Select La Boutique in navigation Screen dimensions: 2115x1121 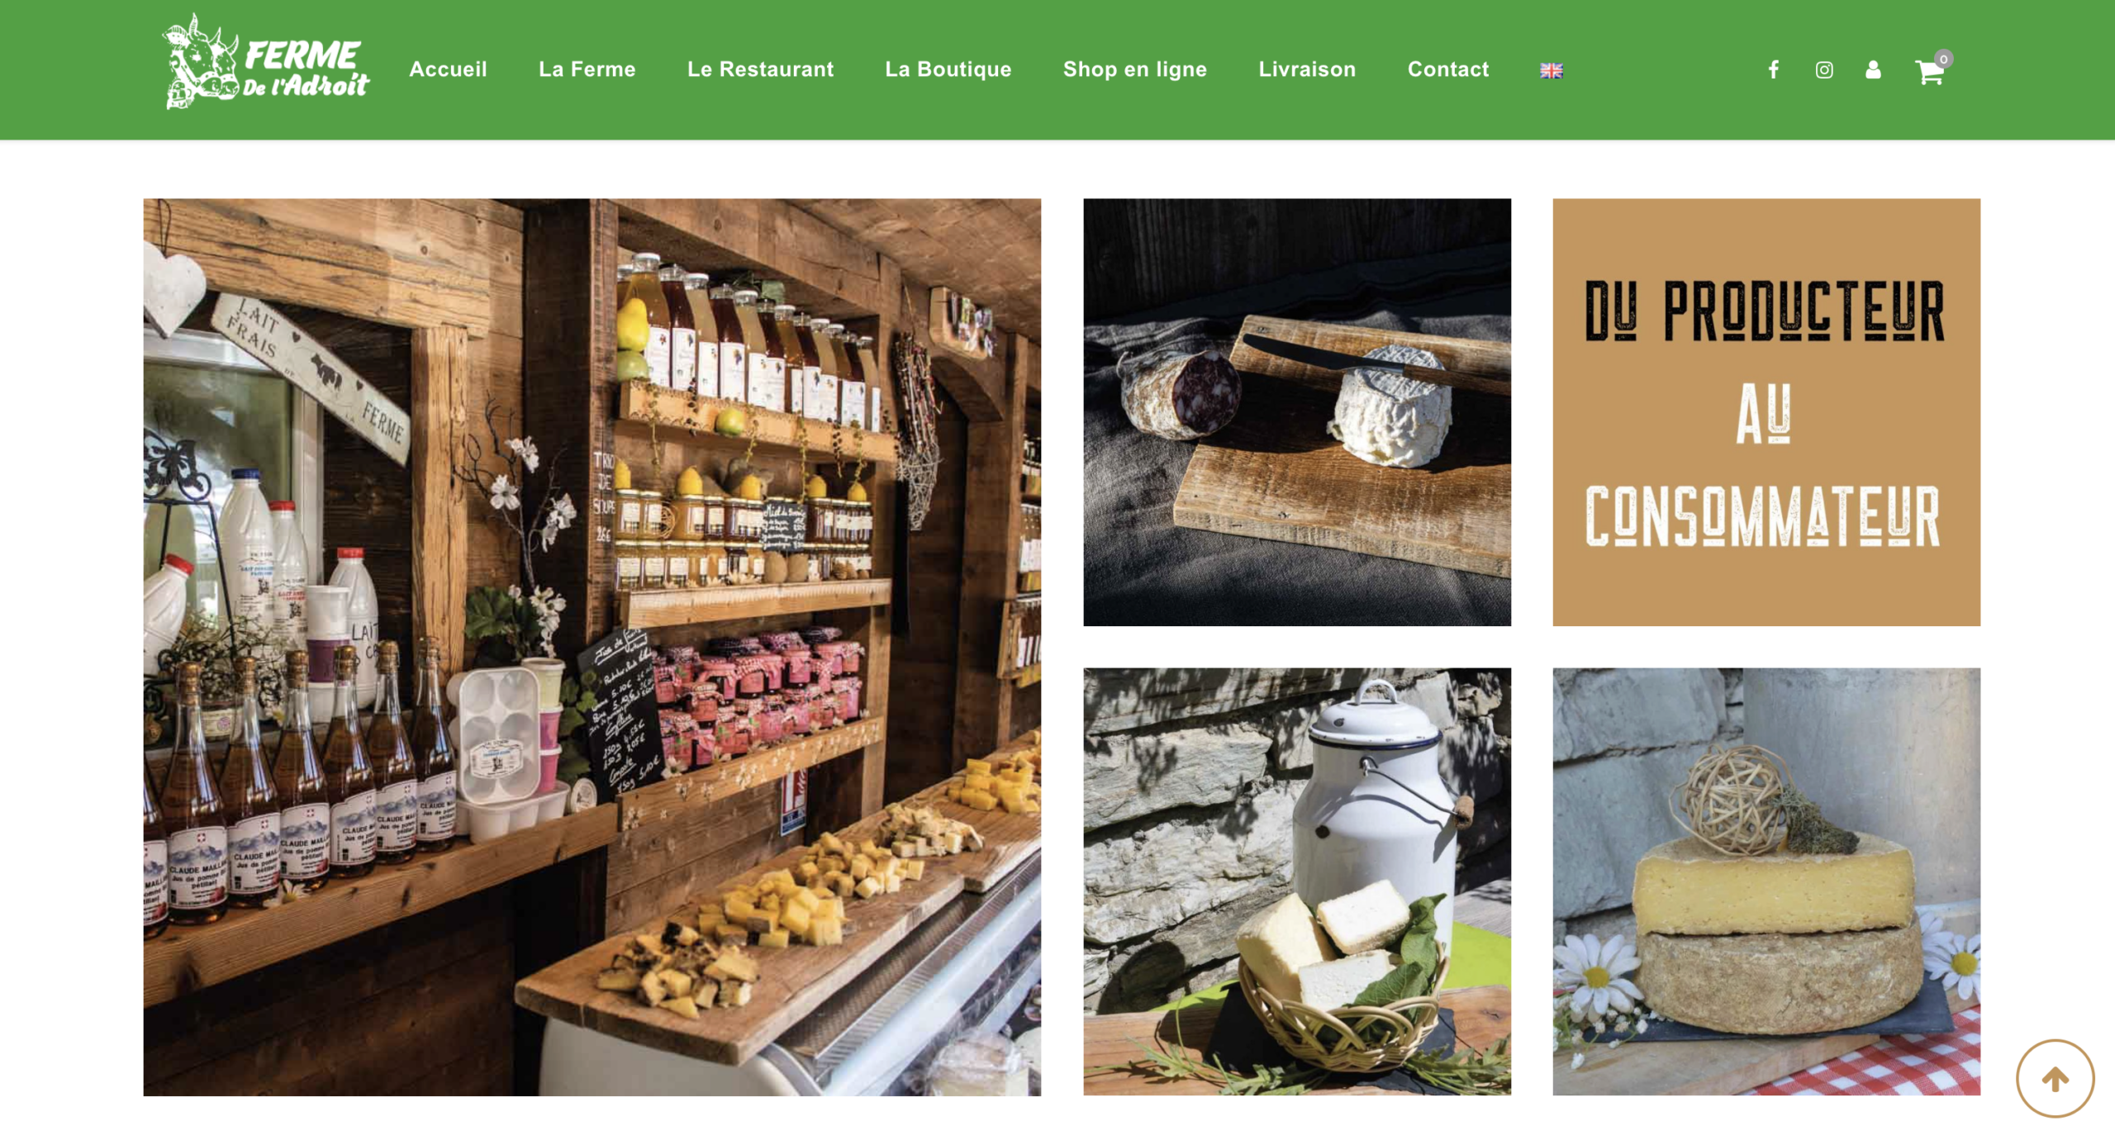pos(948,69)
